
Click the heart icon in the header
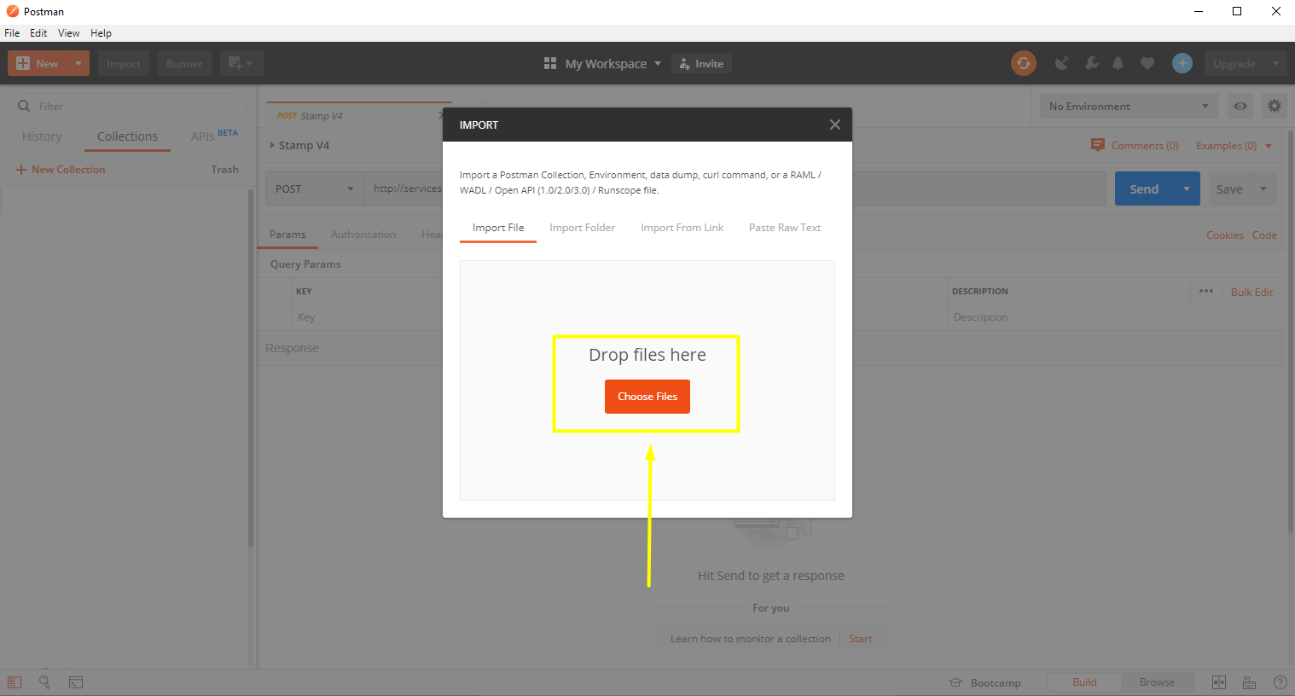point(1147,62)
